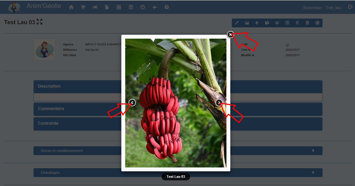Open the Commentaire panel header
Viewport: 355px width, 186px height.
77,109
